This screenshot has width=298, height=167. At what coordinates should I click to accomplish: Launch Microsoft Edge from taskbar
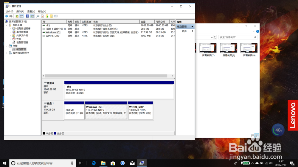coord(94,163)
